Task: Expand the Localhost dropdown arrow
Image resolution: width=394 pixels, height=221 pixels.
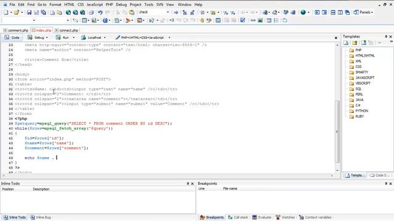Action: [x=105, y=37]
